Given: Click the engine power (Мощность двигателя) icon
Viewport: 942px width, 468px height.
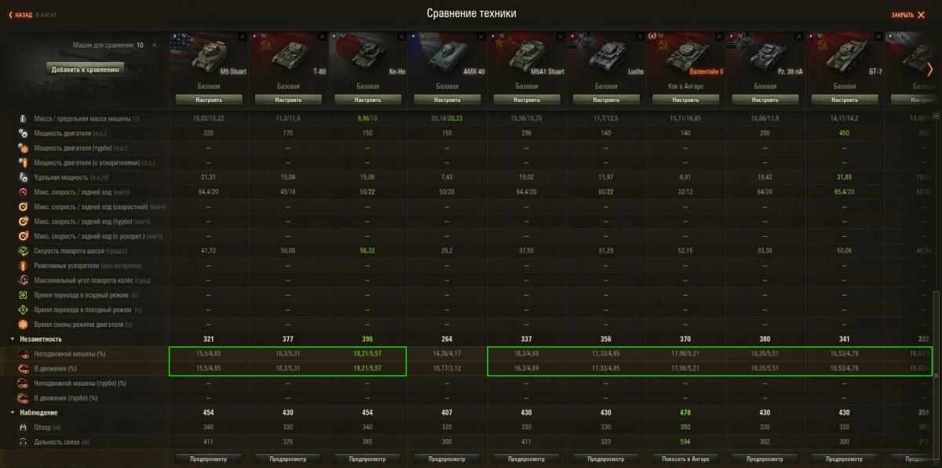Looking at the screenshot, I should coord(24,133).
